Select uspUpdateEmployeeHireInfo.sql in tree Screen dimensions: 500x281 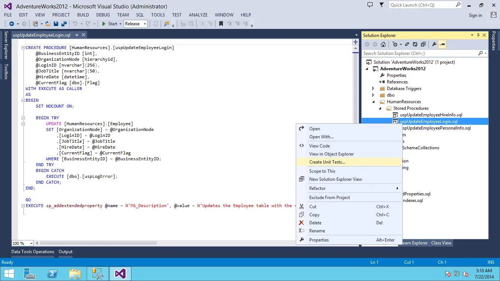[x=431, y=115]
